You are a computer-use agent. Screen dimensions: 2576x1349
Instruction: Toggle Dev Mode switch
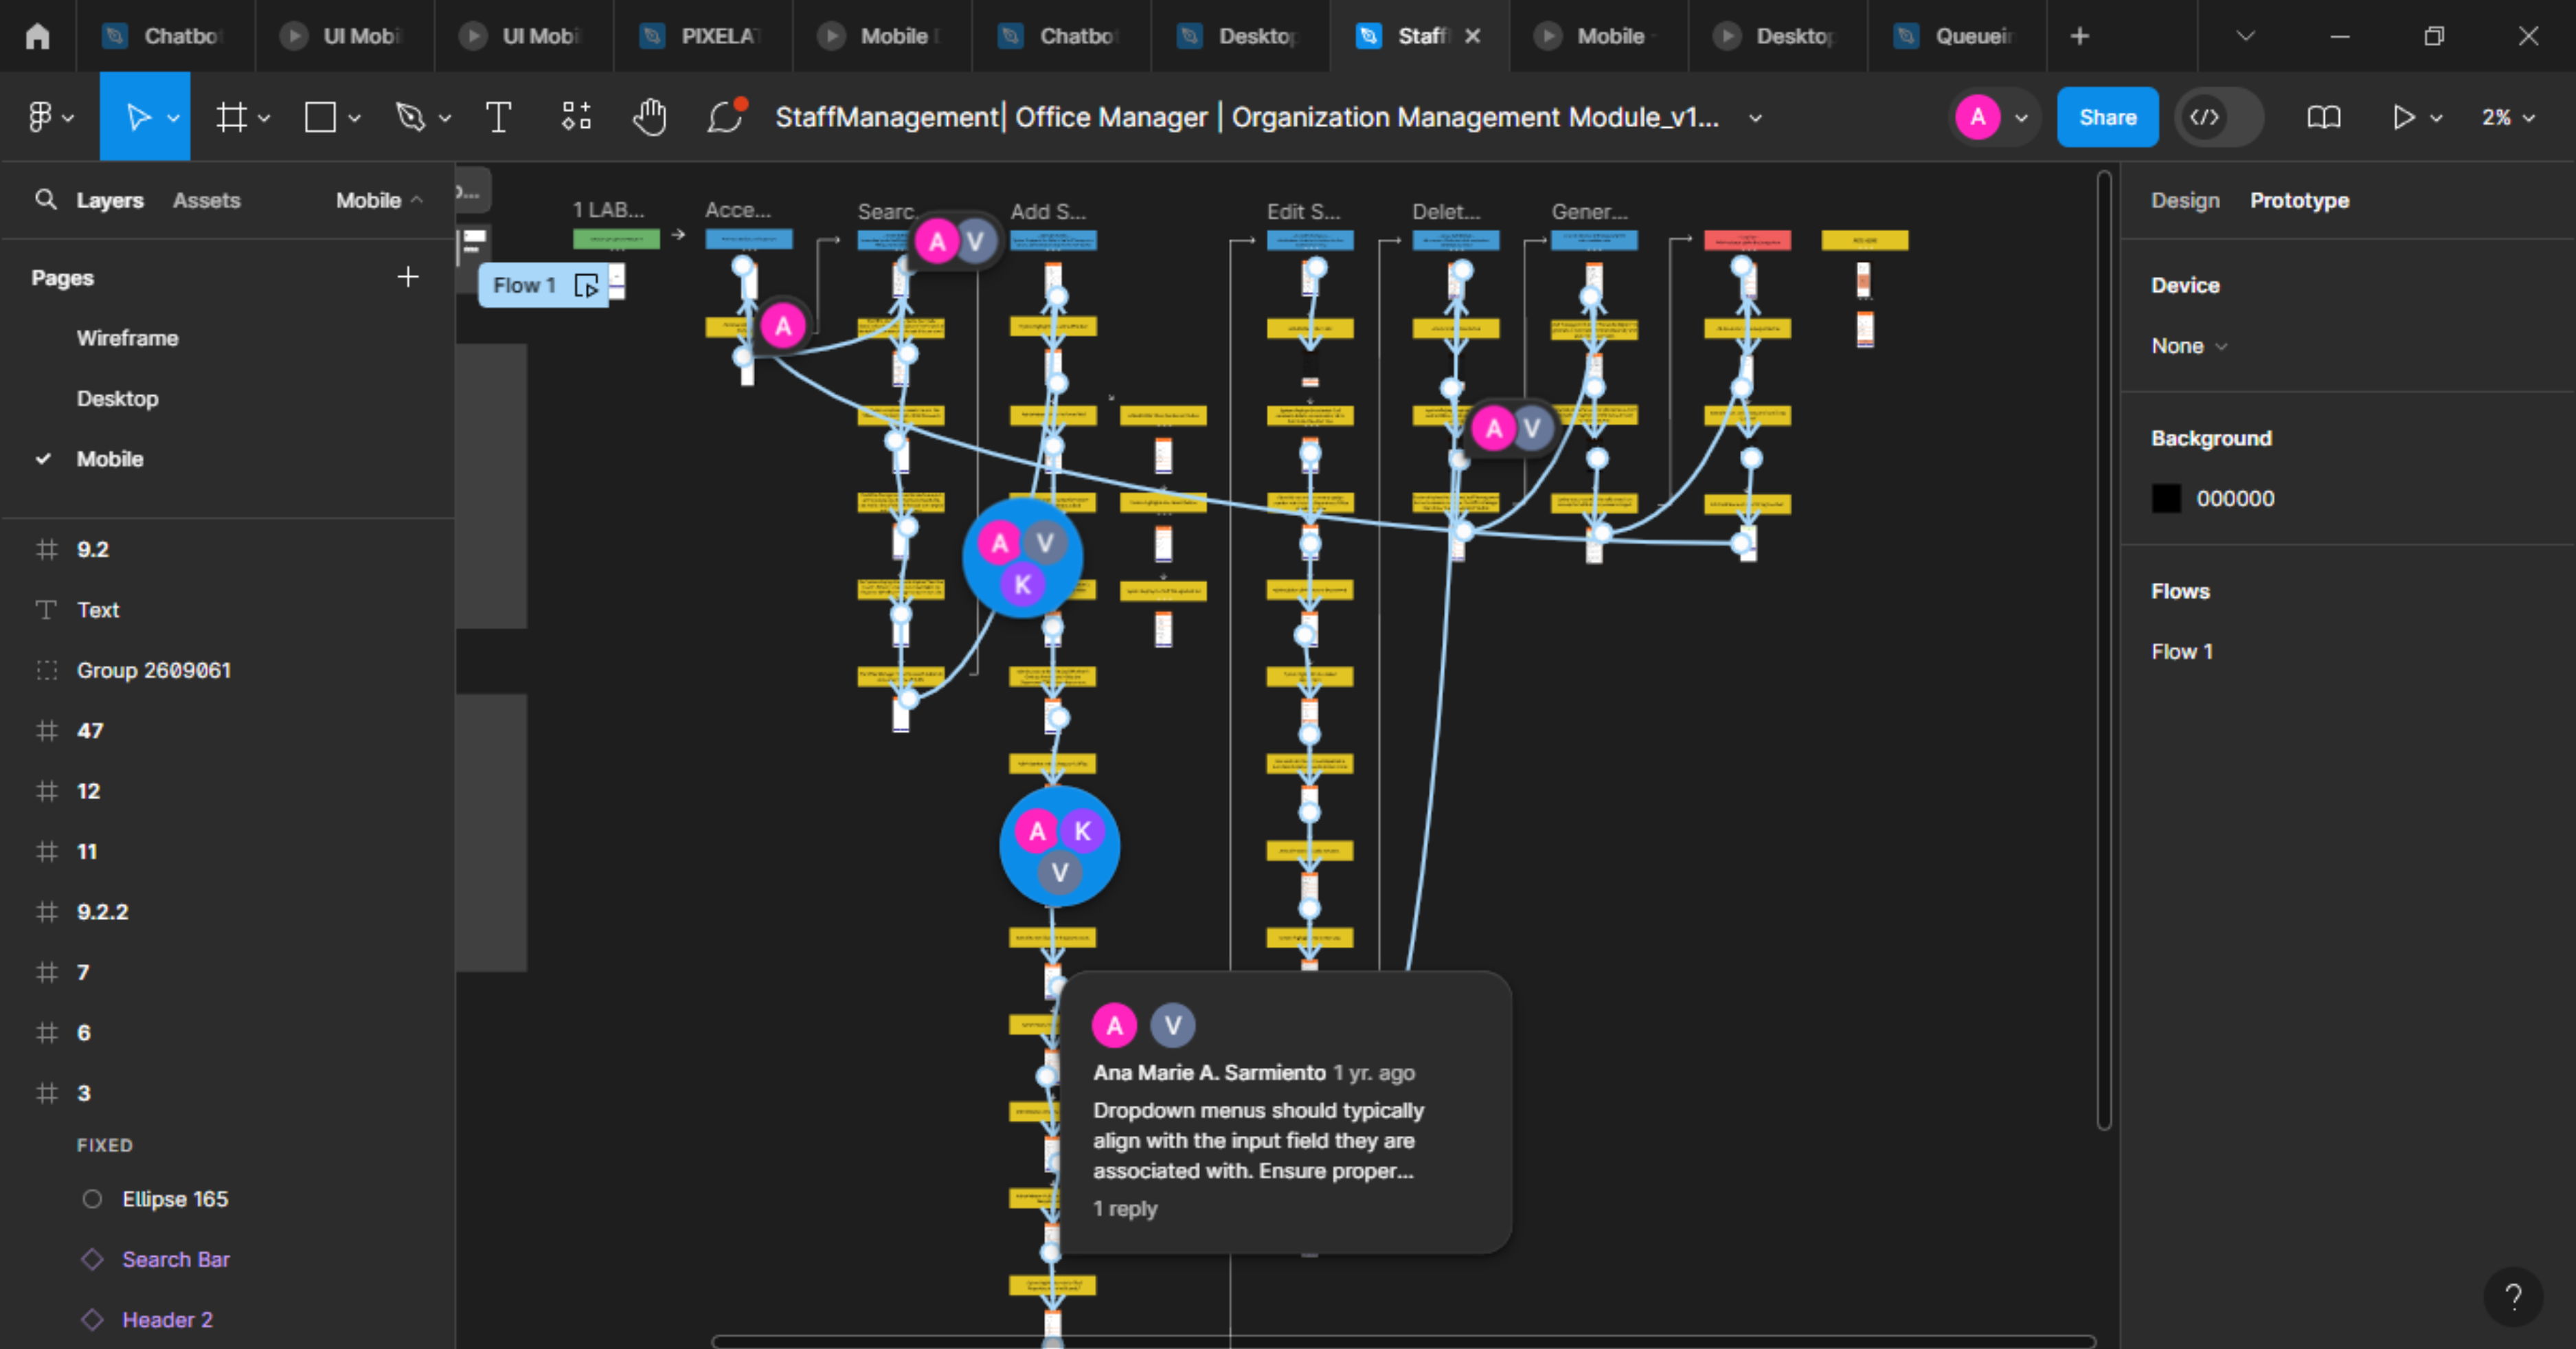click(2219, 117)
